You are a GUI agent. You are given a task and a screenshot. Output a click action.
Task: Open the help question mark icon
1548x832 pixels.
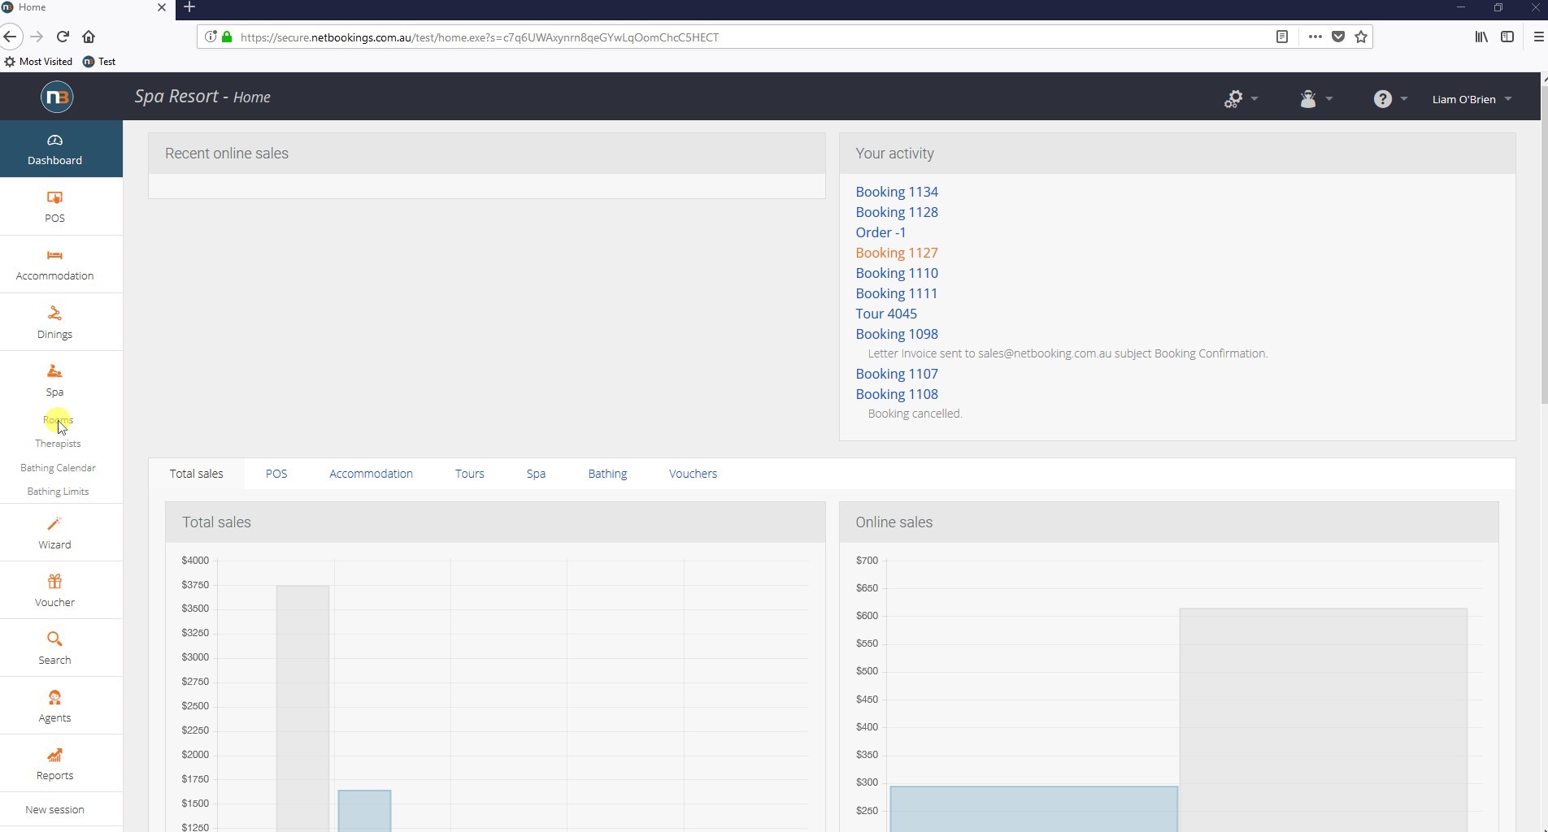pos(1382,99)
